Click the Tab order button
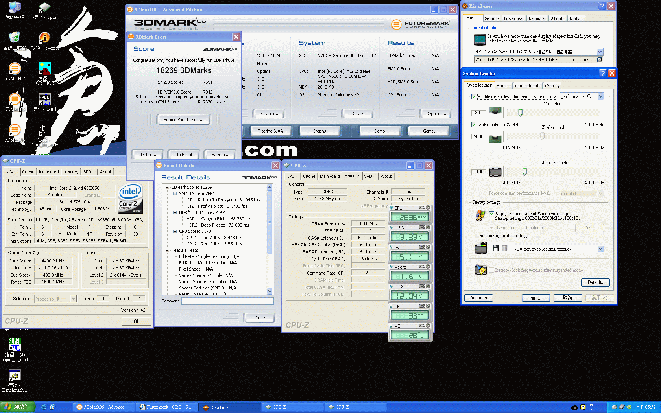This screenshot has width=661, height=413. tap(478, 298)
